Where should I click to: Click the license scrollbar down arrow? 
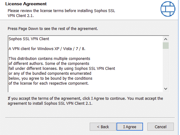(x=166, y=89)
